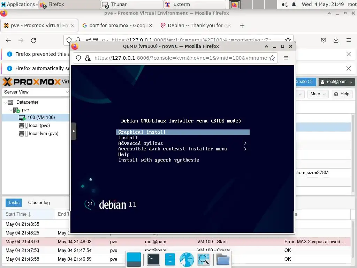Click the active workspace switcher thumbnail
The height and width of the screenshot is (268, 357).
point(235,5)
